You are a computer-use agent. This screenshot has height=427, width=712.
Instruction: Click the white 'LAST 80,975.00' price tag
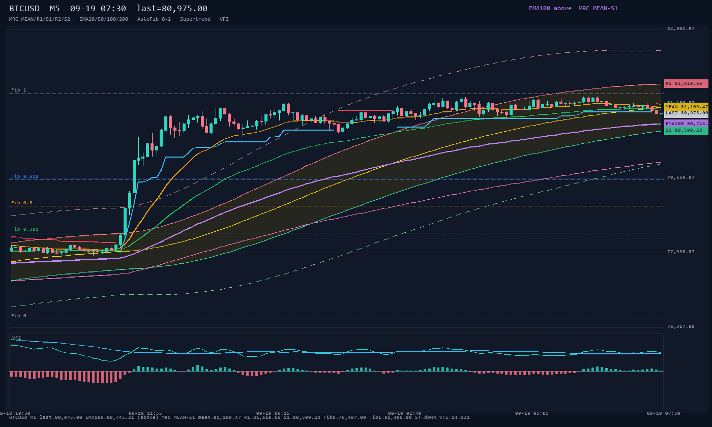[686, 113]
